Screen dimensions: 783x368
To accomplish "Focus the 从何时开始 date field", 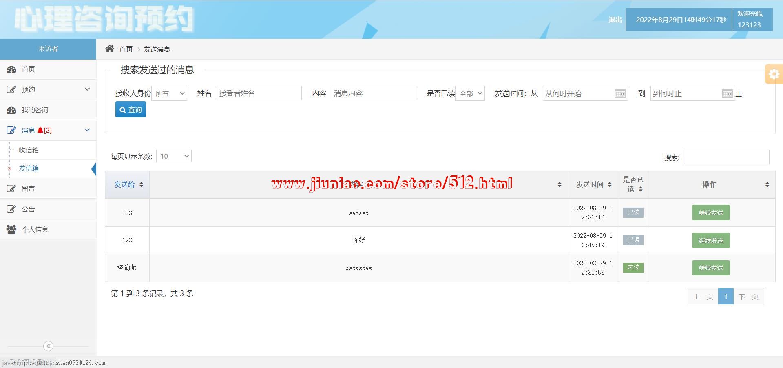I will point(585,93).
